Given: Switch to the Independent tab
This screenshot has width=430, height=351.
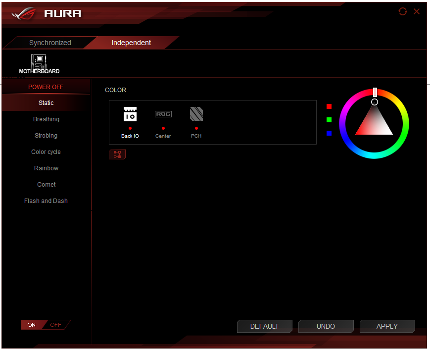Looking at the screenshot, I should [x=131, y=43].
